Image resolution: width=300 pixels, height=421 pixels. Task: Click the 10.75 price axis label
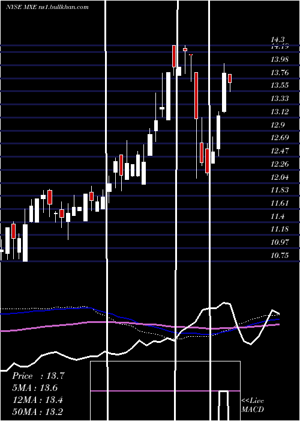pyautogui.click(x=280, y=256)
